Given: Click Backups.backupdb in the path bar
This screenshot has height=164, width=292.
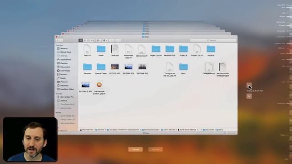Looking at the screenshot, I should [150, 130].
